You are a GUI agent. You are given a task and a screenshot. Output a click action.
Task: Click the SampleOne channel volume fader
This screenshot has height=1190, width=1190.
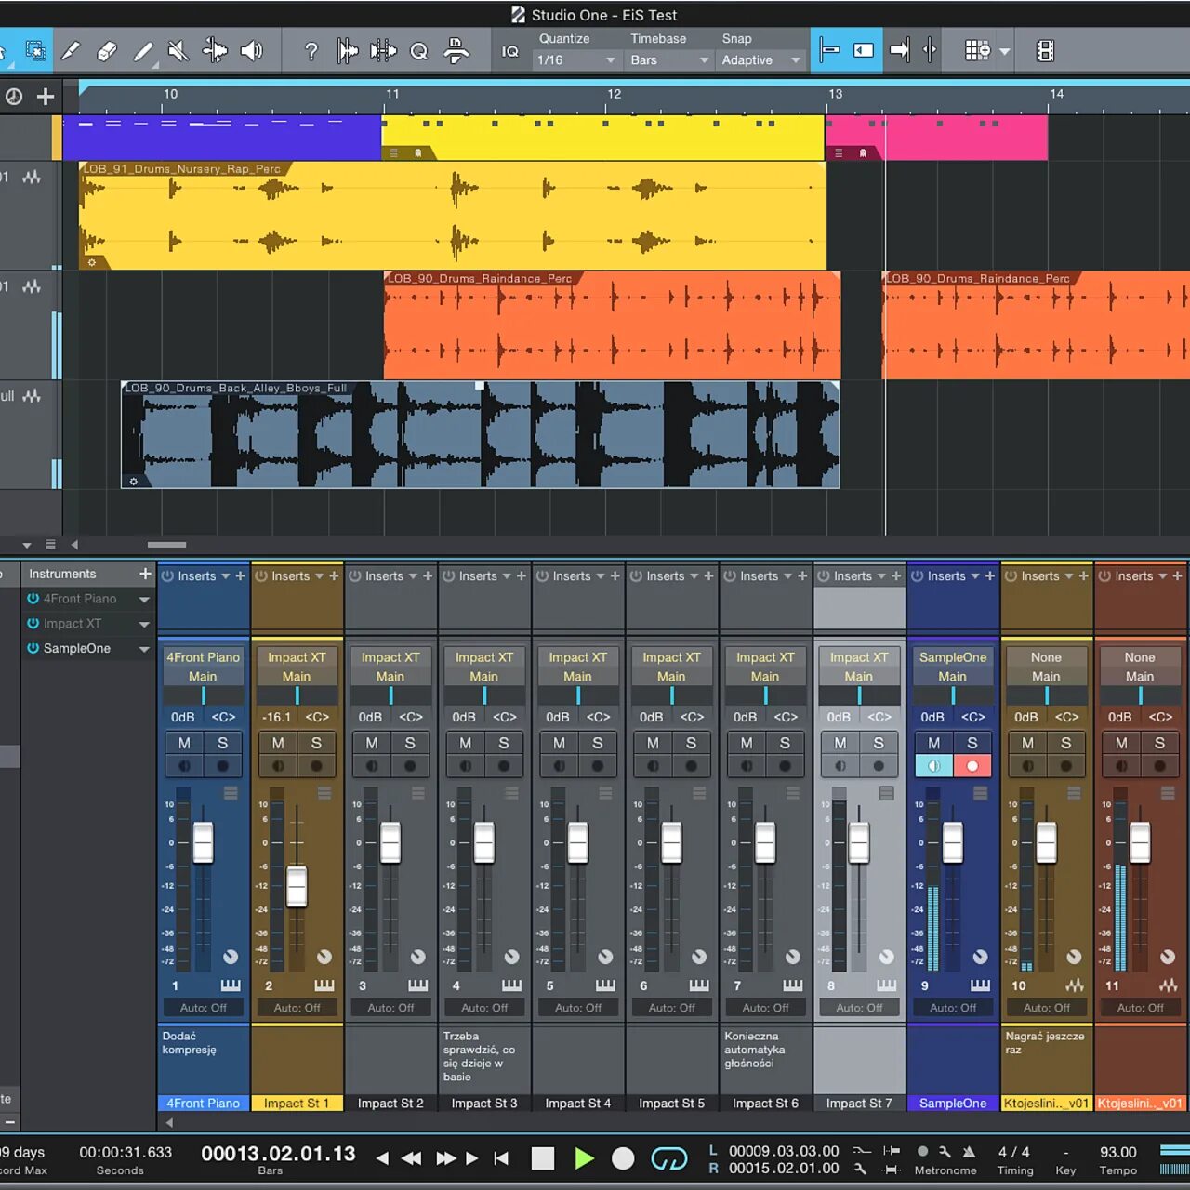(x=953, y=843)
